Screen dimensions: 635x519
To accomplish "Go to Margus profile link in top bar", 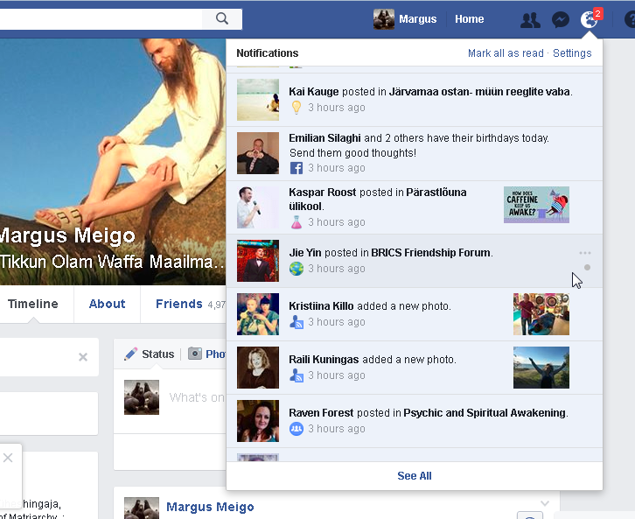I will [x=417, y=19].
